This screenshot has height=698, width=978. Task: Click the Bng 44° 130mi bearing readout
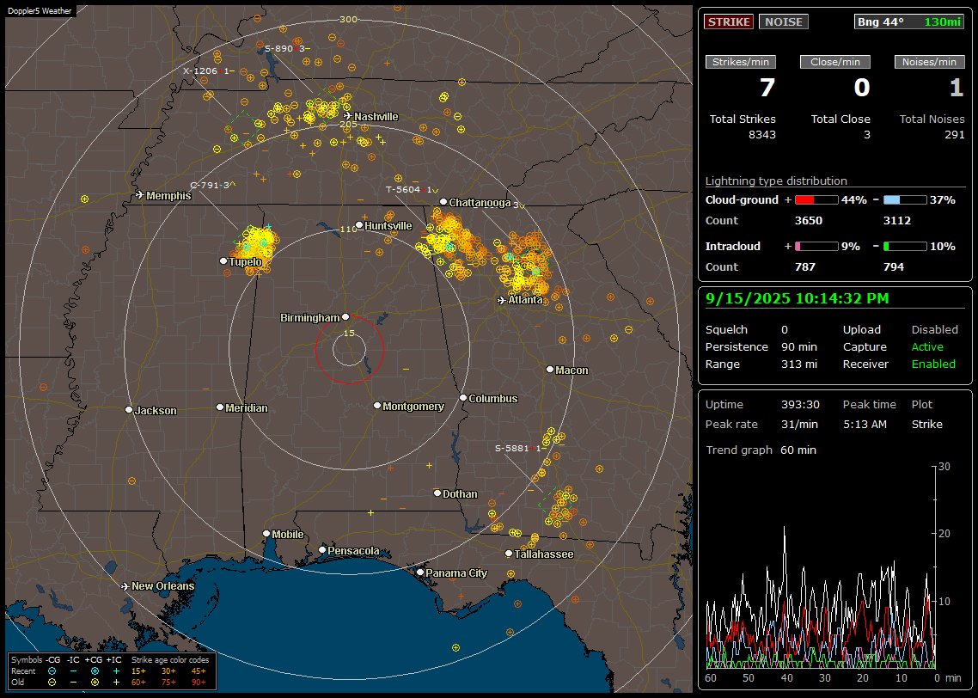coord(909,21)
